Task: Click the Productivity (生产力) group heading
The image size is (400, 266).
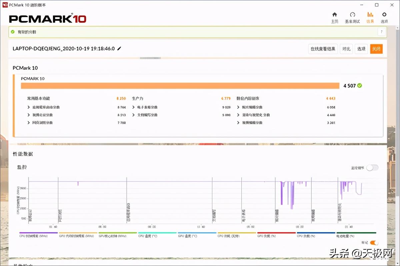Action: click(137, 98)
